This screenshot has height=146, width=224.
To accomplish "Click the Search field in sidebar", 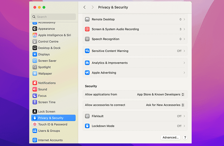I will [x=54, y=17].
